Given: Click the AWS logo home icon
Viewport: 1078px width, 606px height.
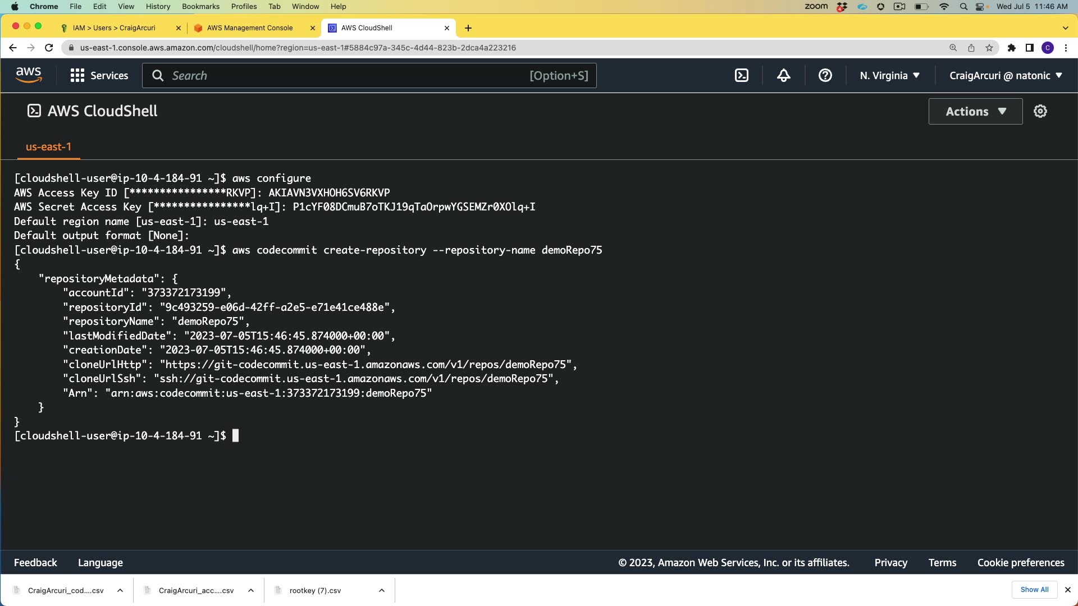Looking at the screenshot, I should pyautogui.click(x=29, y=75).
